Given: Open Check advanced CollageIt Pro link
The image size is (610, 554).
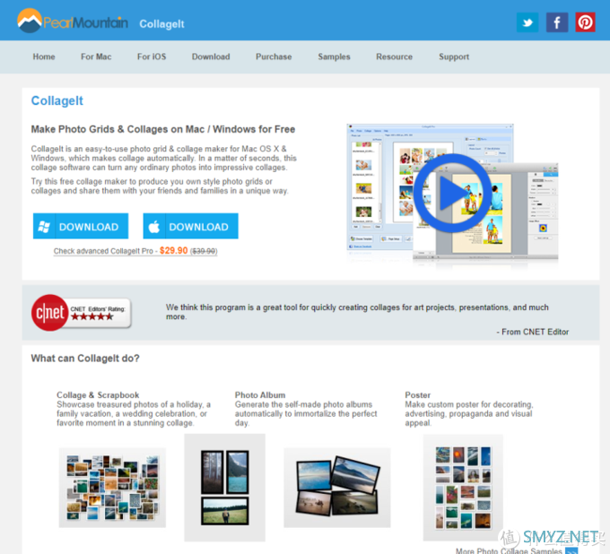Looking at the screenshot, I should [135, 251].
